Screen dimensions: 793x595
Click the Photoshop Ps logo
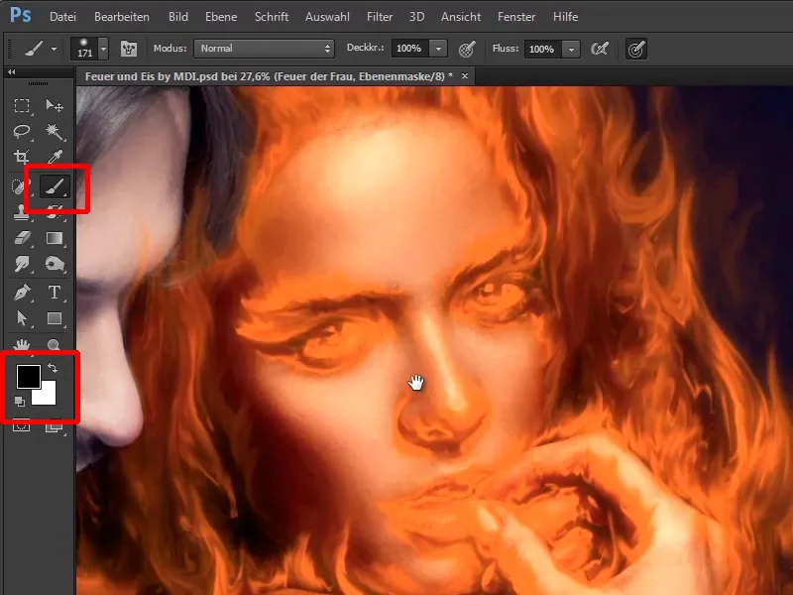[21, 15]
